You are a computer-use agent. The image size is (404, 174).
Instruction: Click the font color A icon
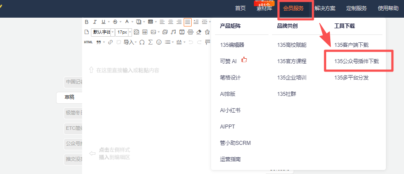point(127,22)
